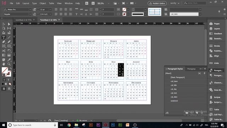Viewport: 227px width, 128px height.
Task: Select the Eyedropper tool
Action: click(9, 60)
